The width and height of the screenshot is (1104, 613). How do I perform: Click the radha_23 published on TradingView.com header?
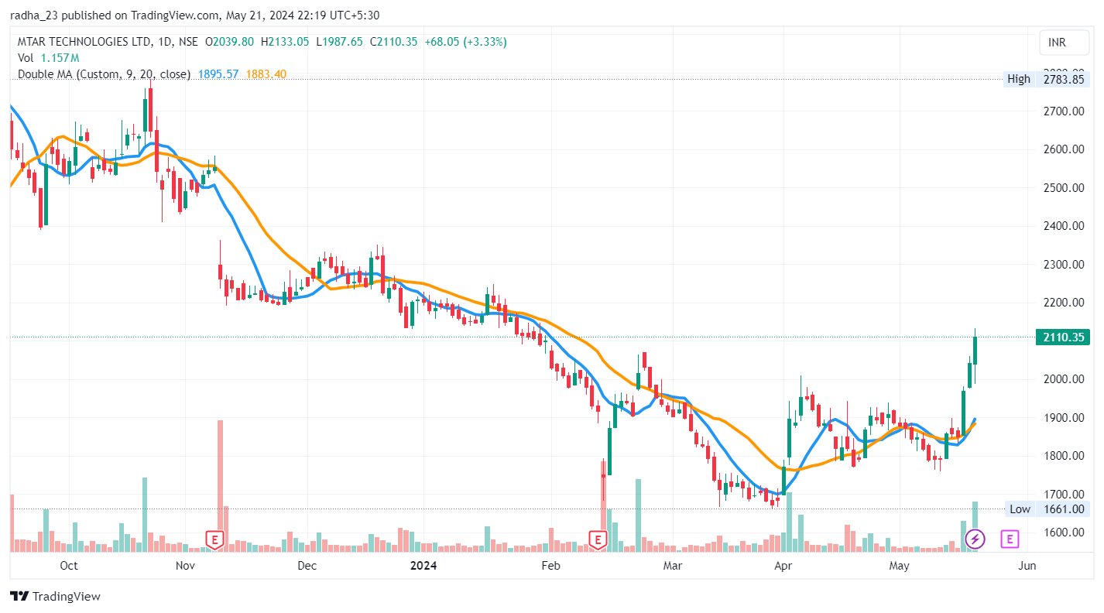(194, 15)
